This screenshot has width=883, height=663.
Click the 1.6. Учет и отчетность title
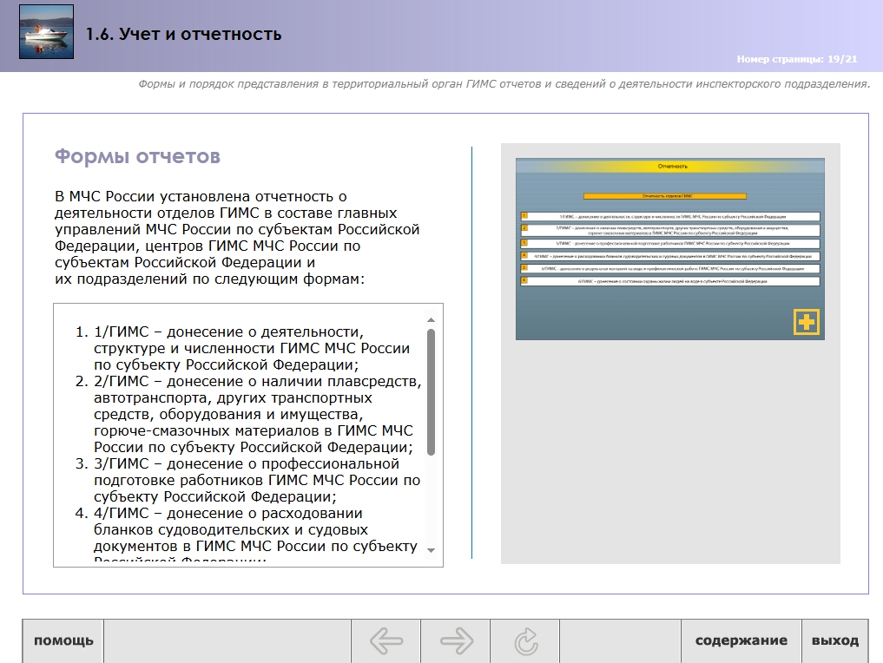183,35
